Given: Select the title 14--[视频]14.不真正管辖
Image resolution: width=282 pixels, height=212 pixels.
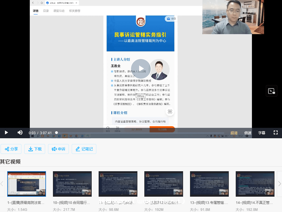Looking at the screenshot, I should [x=254, y=203].
